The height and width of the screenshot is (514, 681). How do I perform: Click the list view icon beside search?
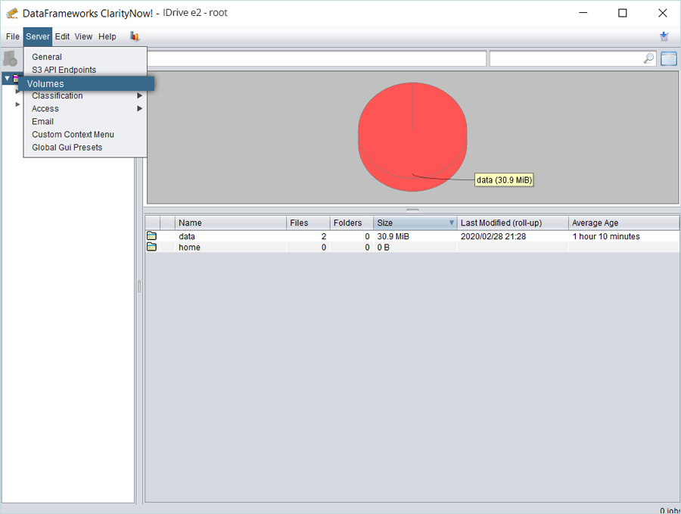coord(669,58)
